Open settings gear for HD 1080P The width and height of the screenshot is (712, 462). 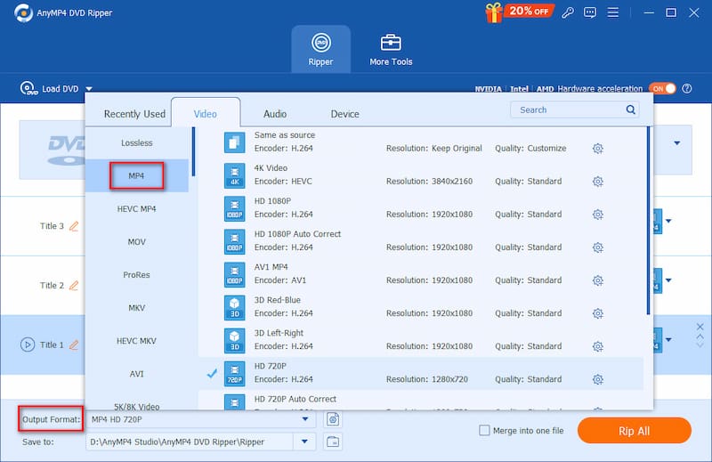point(598,215)
